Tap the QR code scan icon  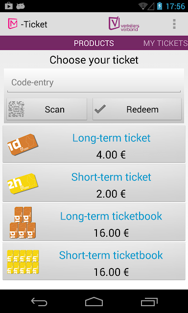tap(16, 109)
